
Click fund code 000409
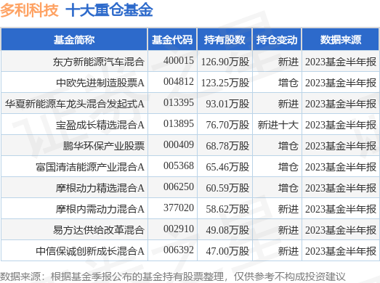coord(179,145)
